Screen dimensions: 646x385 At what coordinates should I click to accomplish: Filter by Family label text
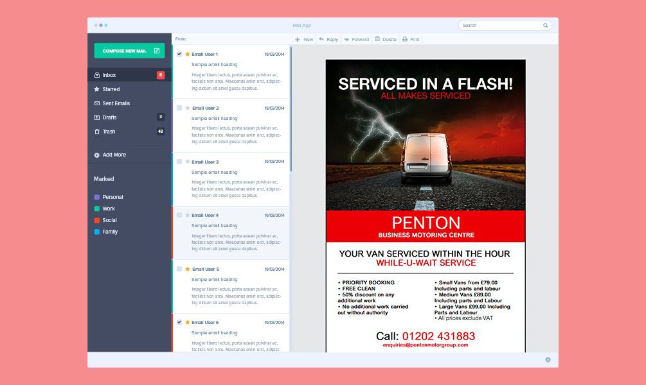tap(110, 232)
